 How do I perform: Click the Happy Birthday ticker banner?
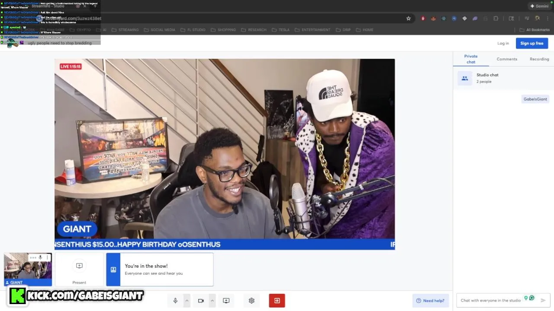225,244
